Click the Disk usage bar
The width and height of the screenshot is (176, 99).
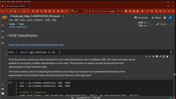(x=147, y=26)
